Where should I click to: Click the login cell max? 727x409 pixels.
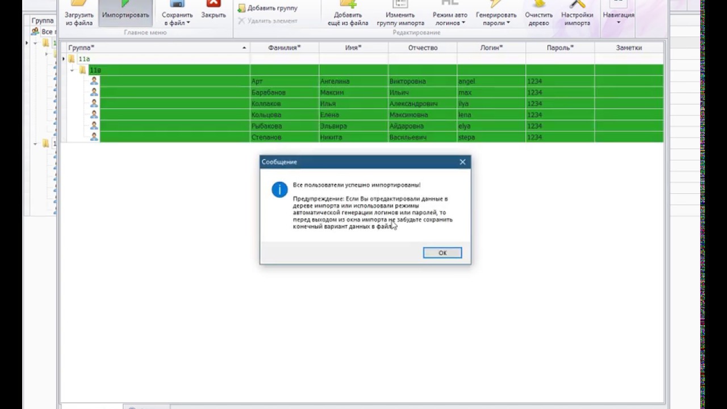(491, 92)
